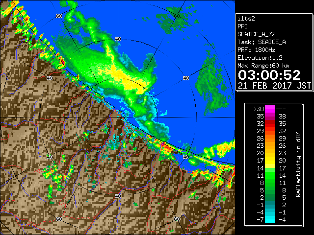Click the 40 km label on southwestern land
Image resolution: width=314 pixels, height=235 pixels.
[50, 157]
